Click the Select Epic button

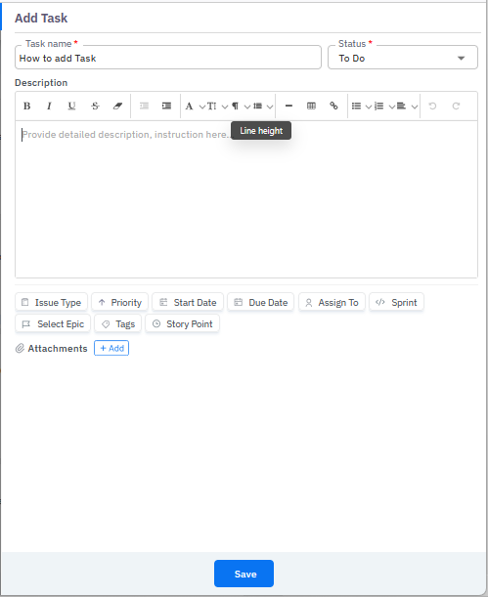pos(53,324)
